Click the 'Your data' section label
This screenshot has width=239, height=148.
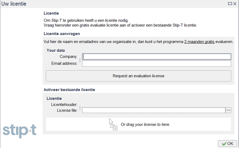(56, 51)
